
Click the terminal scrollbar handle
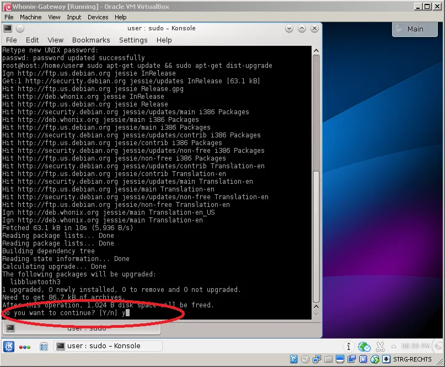tap(316, 237)
